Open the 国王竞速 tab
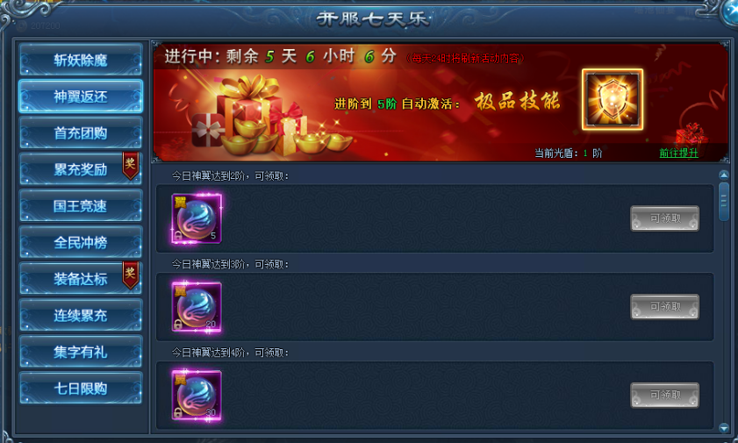 pyautogui.click(x=81, y=206)
